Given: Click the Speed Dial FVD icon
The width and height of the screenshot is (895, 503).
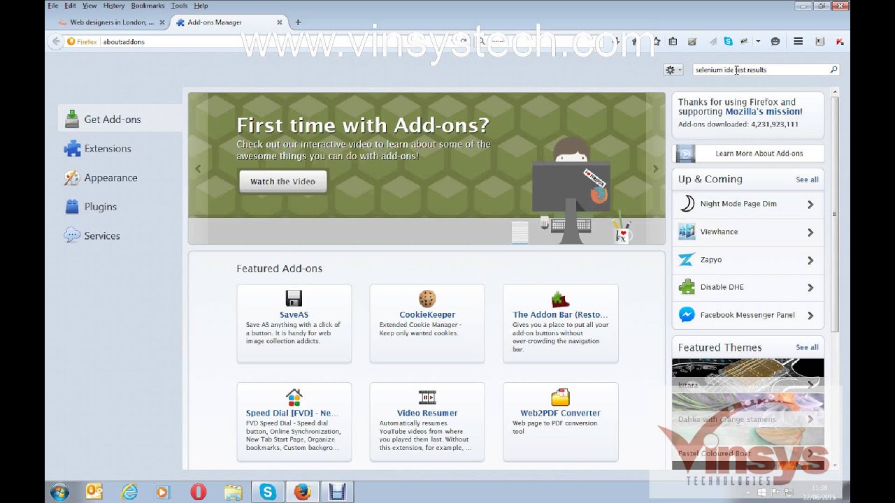Looking at the screenshot, I should pos(294,397).
